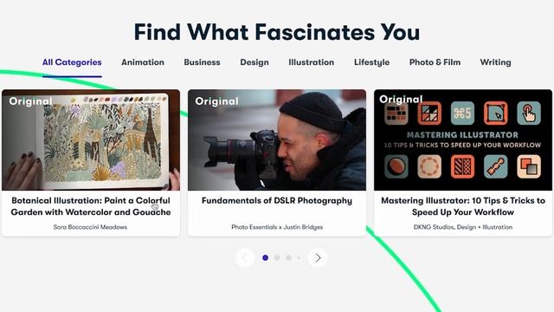This screenshot has width=554, height=312.
Task: Click the Find What Fascinates You heading
Action: coord(277,32)
